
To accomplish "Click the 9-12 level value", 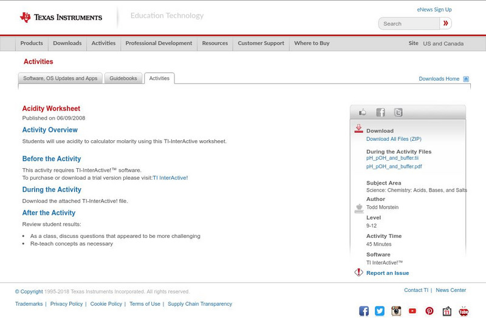I will click(371, 226).
